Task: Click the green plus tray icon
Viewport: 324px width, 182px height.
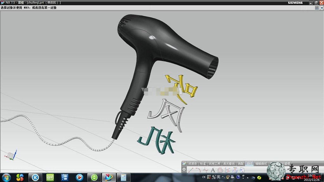Action: (259, 178)
